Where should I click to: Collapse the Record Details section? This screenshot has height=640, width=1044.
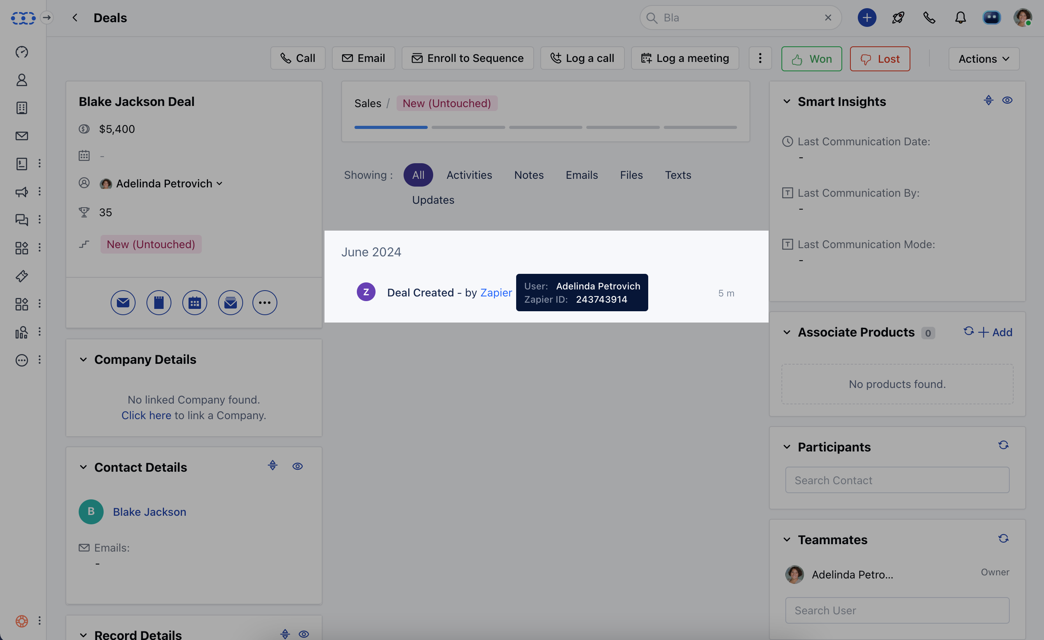(x=83, y=635)
